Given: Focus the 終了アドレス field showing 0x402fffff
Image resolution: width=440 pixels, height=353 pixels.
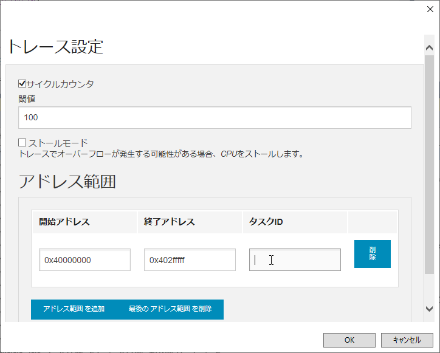Looking at the screenshot, I should (190, 260).
